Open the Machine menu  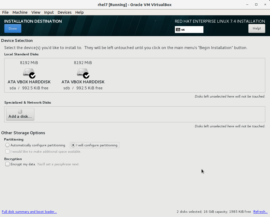(20, 12)
